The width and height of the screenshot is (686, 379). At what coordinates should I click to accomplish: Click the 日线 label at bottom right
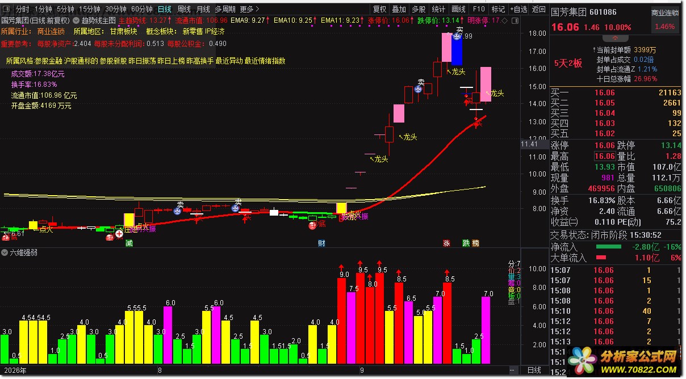click(x=534, y=370)
